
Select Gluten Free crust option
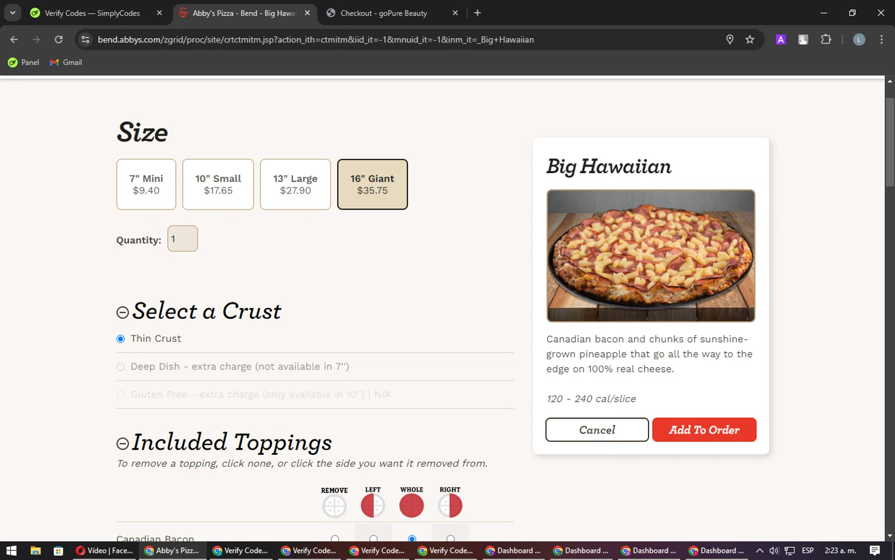click(121, 395)
